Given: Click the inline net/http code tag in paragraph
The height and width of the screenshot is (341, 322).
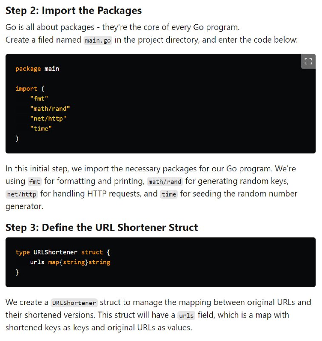Looking at the screenshot, I should tap(22, 194).
